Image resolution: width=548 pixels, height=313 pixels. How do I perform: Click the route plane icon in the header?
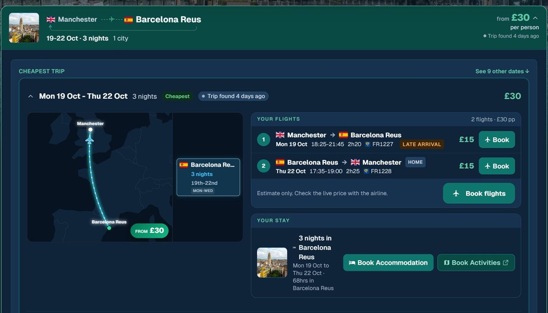[x=111, y=20]
